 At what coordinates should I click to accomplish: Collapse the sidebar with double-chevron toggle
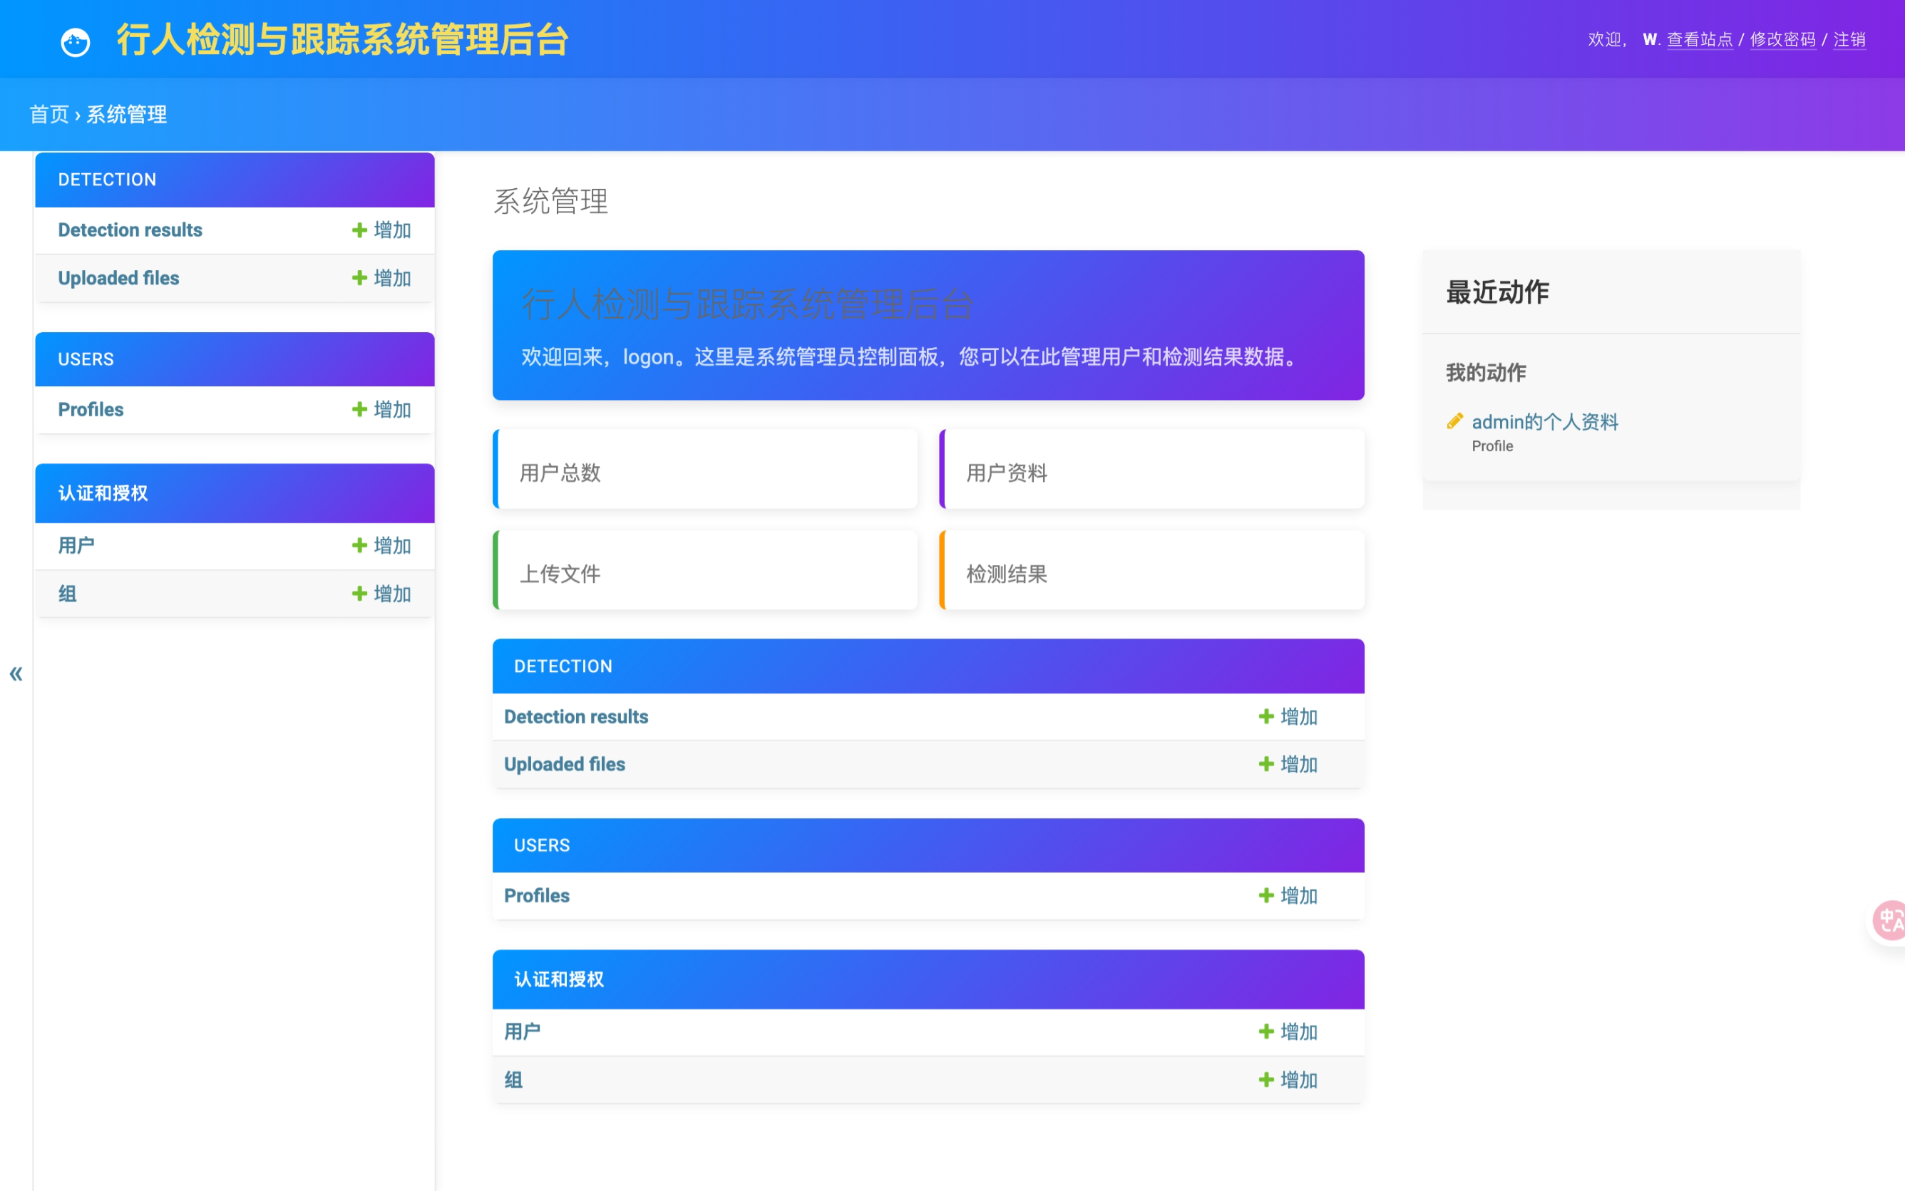(x=16, y=674)
